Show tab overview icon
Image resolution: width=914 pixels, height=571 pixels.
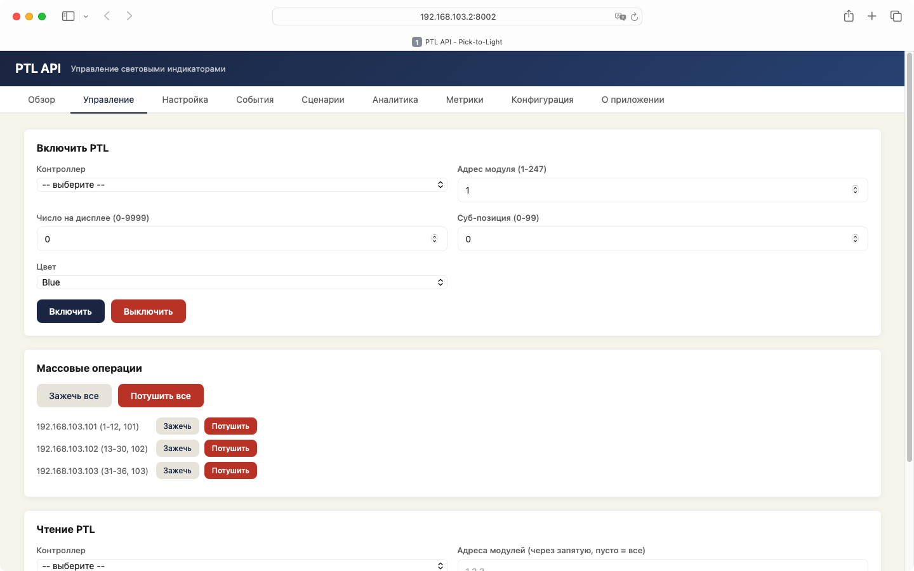pos(896,16)
